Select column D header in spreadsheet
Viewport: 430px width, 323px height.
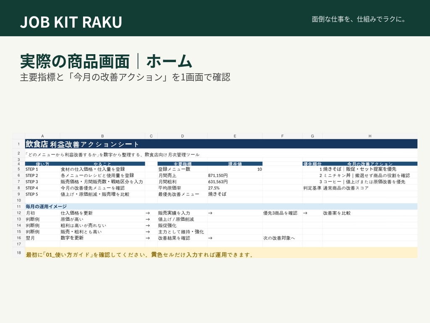182,136
